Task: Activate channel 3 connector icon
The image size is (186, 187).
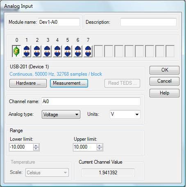Action: coord(47,51)
